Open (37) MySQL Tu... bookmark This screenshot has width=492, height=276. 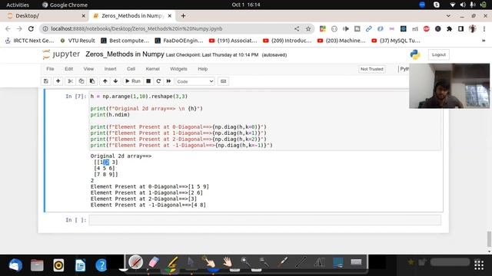tap(396, 41)
